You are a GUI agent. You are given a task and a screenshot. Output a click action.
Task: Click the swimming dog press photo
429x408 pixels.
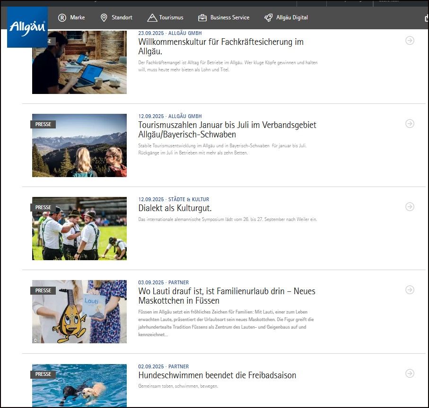click(x=79, y=385)
